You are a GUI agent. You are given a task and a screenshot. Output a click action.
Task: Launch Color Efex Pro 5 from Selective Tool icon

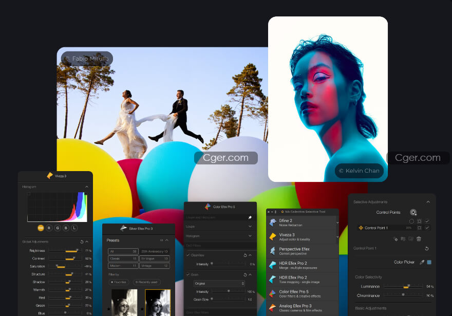coord(272,293)
